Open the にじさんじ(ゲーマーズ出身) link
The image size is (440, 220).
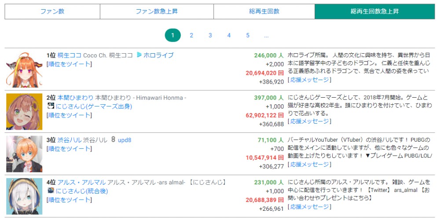click(94, 106)
